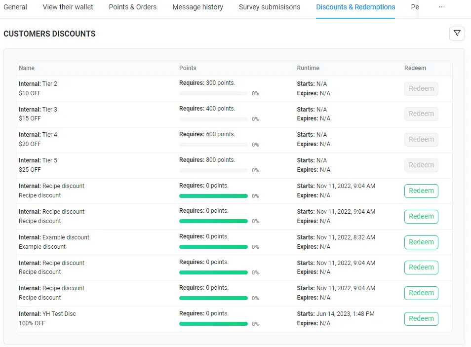471x347 pixels.
Task: Hit Redeem for Tier 4 $20 OFF
Action: pyautogui.click(x=421, y=140)
